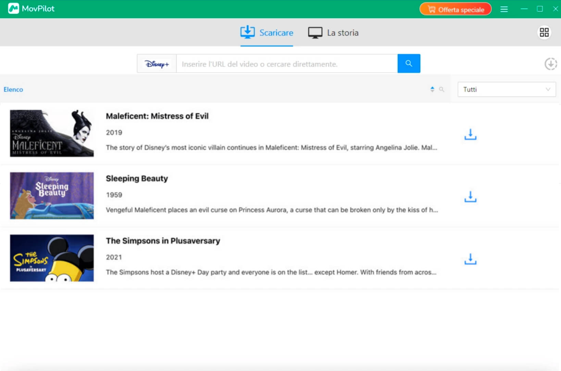Screen dimensions: 561x371
Task: Select the title Sleeping Beauty
Action: 137,179
